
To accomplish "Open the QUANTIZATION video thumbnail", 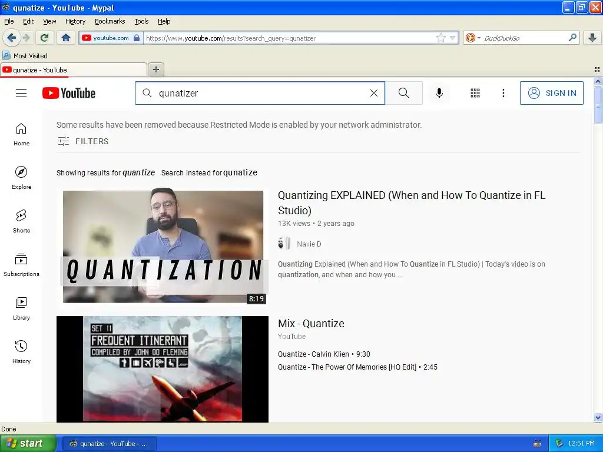I will point(163,247).
